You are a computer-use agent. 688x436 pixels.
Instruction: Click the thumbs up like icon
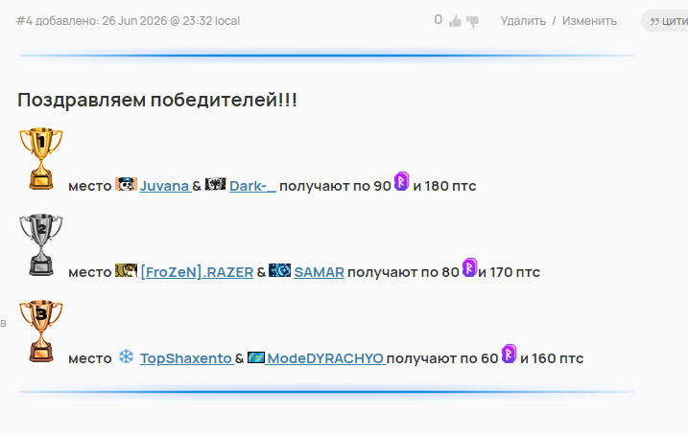pyautogui.click(x=455, y=20)
